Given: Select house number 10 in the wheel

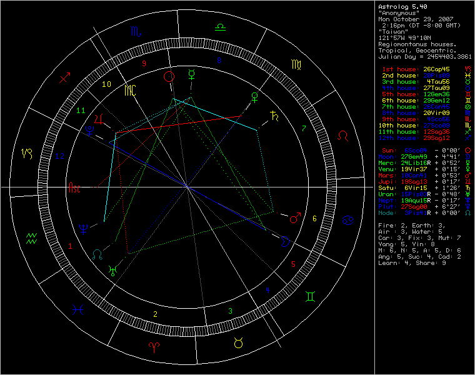Looking at the screenshot, I should pyautogui.click(x=106, y=84).
